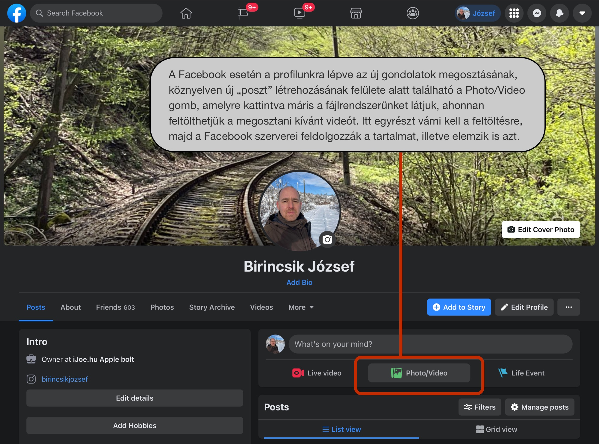The image size is (599, 444).
Task: Open the Photos tab
Action: (162, 307)
